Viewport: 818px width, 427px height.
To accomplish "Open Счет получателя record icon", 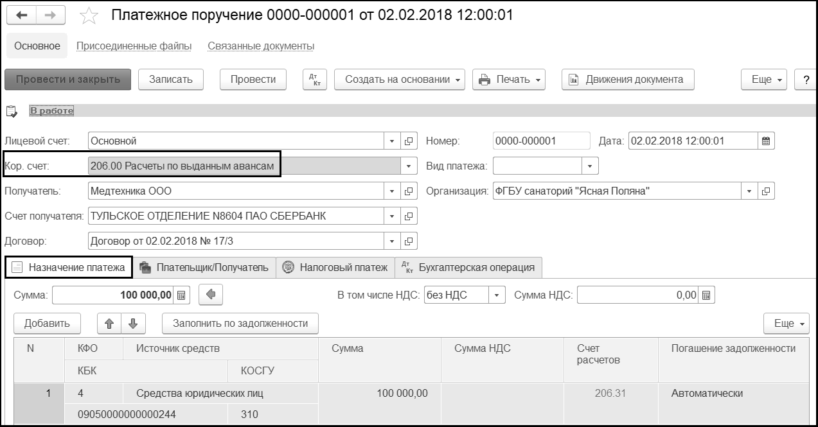I will 409,216.
